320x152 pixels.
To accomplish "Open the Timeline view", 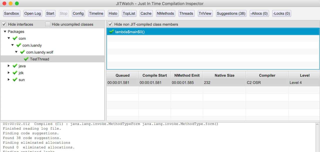I will tap(96, 14).
